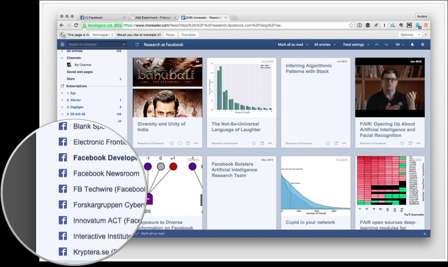Open the hamburger menu in Inoreader sidebar
Viewport: 448px width, 267px height.
click(x=62, y=44)
